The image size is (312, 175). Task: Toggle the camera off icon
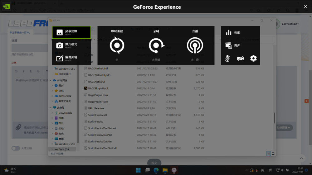pyautogui.click(x=240, y=59)
